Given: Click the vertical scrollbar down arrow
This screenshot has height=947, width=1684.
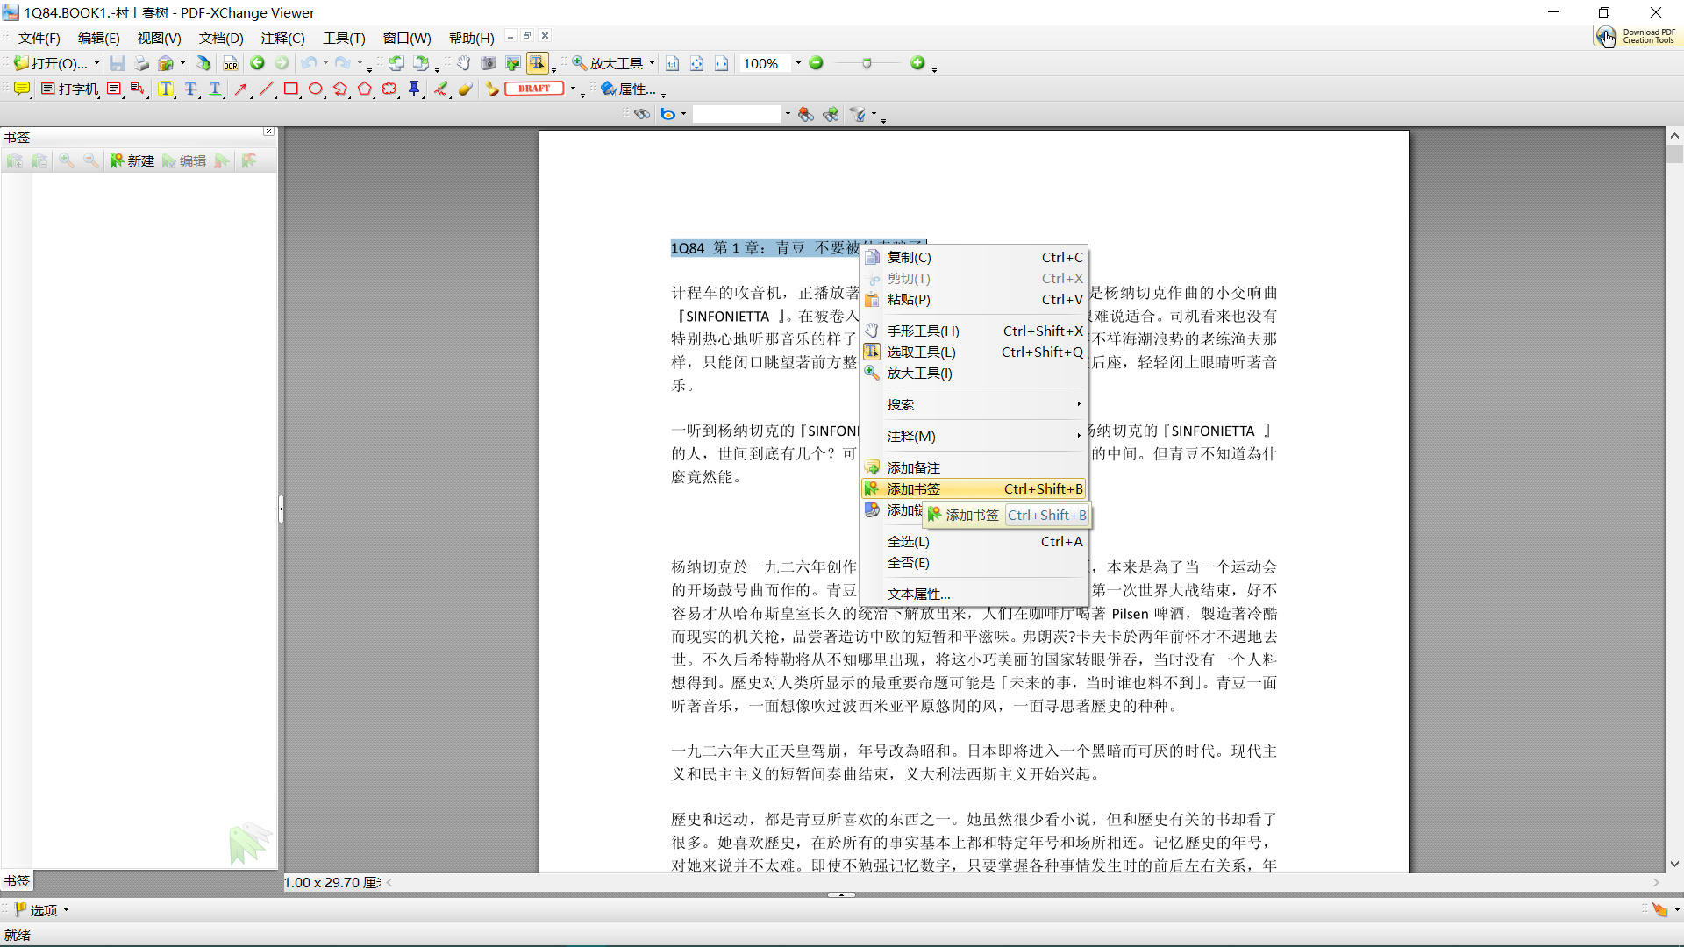Looking at the screenshot, I should [x=1674, y=864].
